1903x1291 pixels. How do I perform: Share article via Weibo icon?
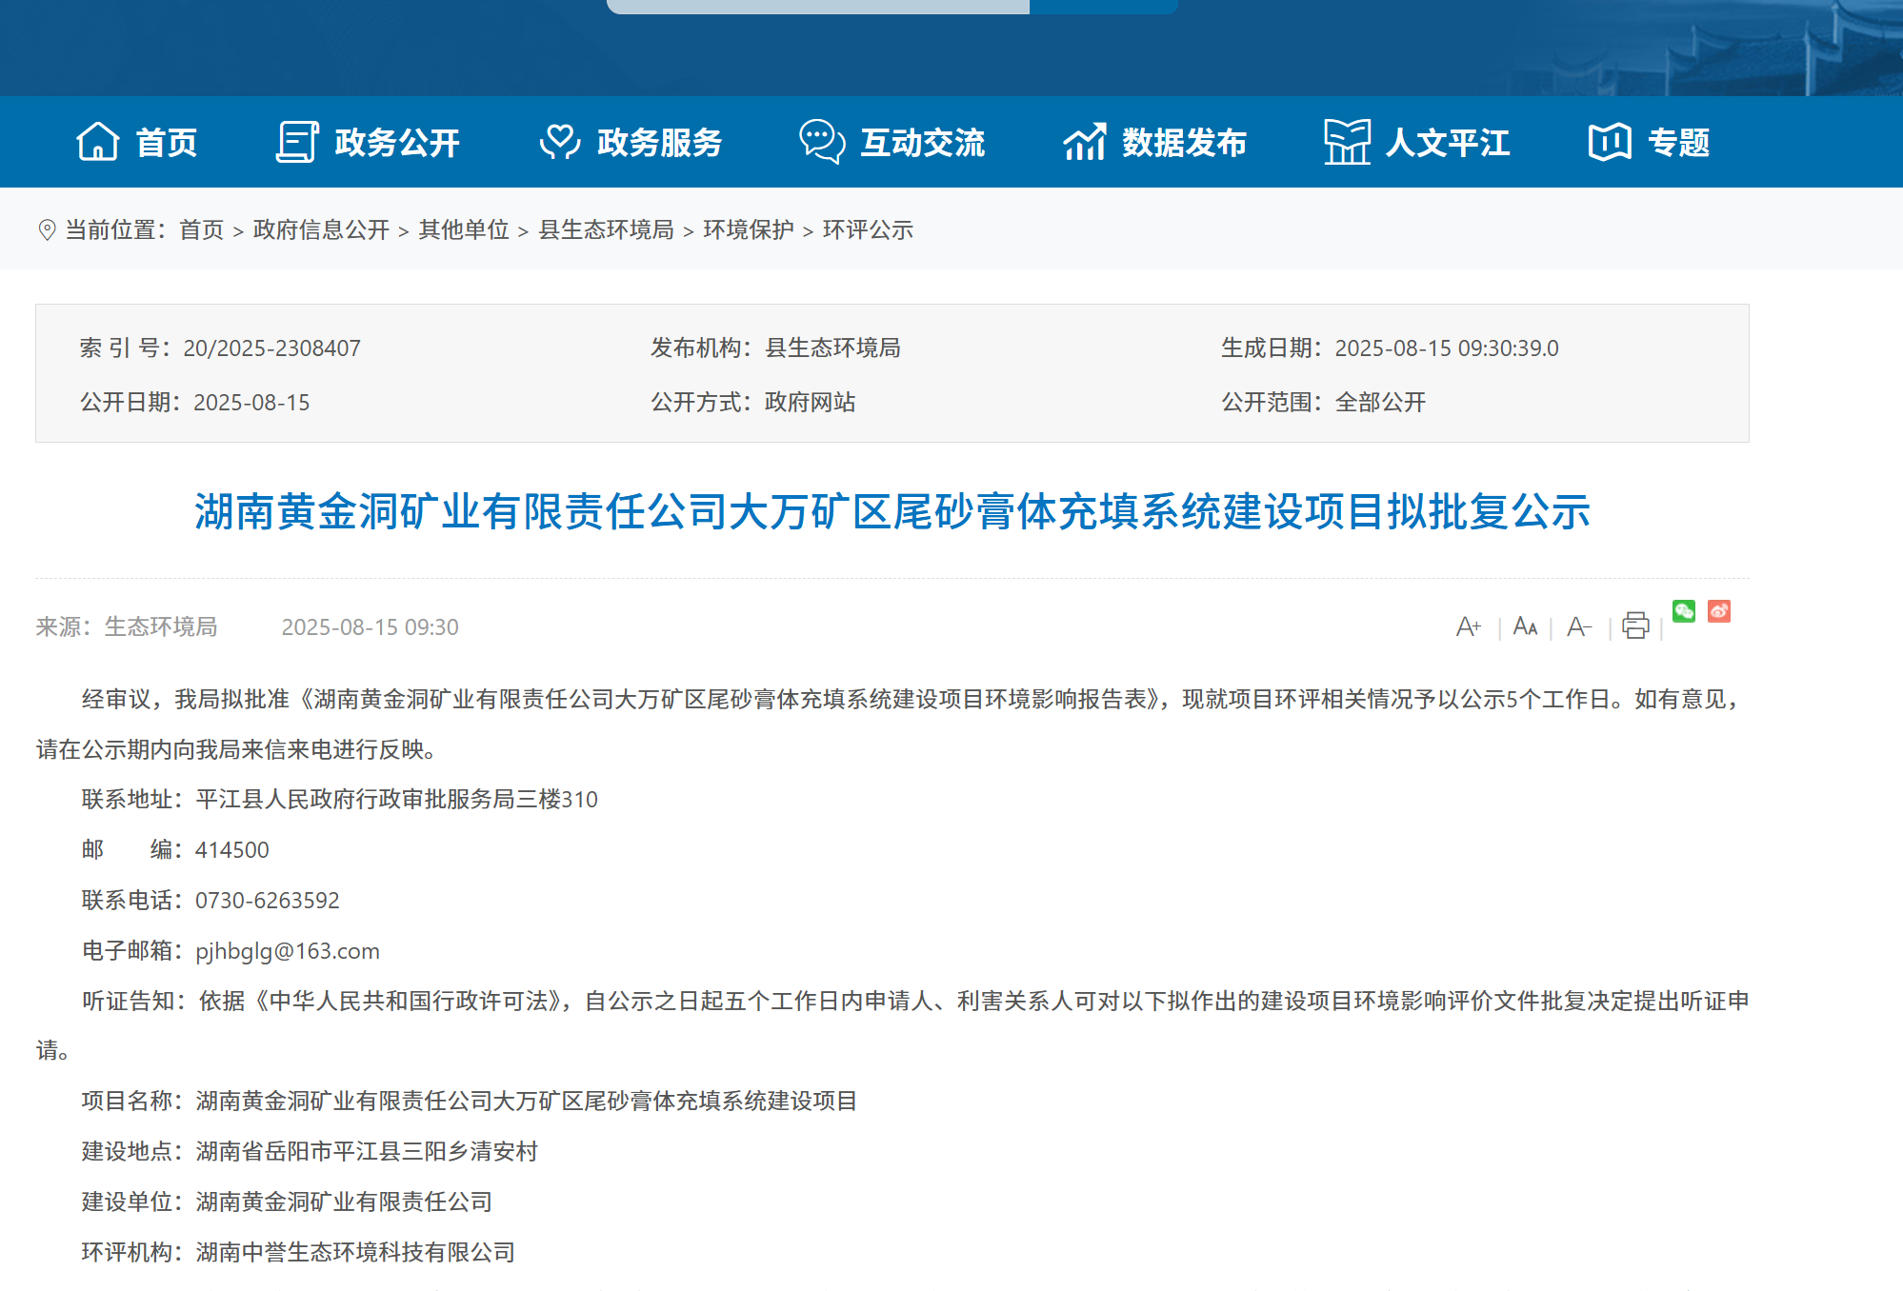click(1718, 611)
